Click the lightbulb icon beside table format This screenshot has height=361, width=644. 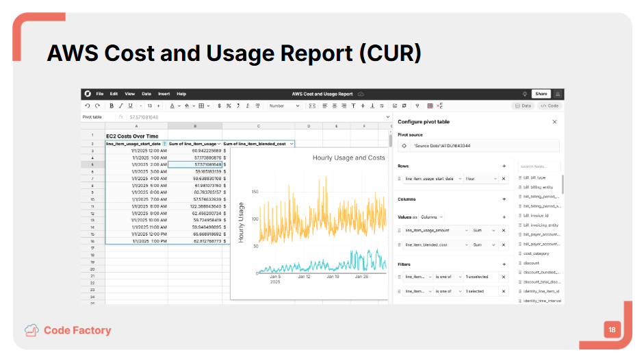click(x=417, y=106)
